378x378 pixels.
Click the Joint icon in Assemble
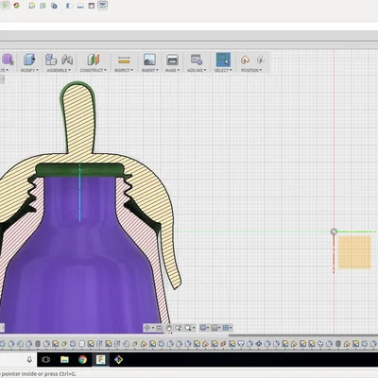pos(67,60)
